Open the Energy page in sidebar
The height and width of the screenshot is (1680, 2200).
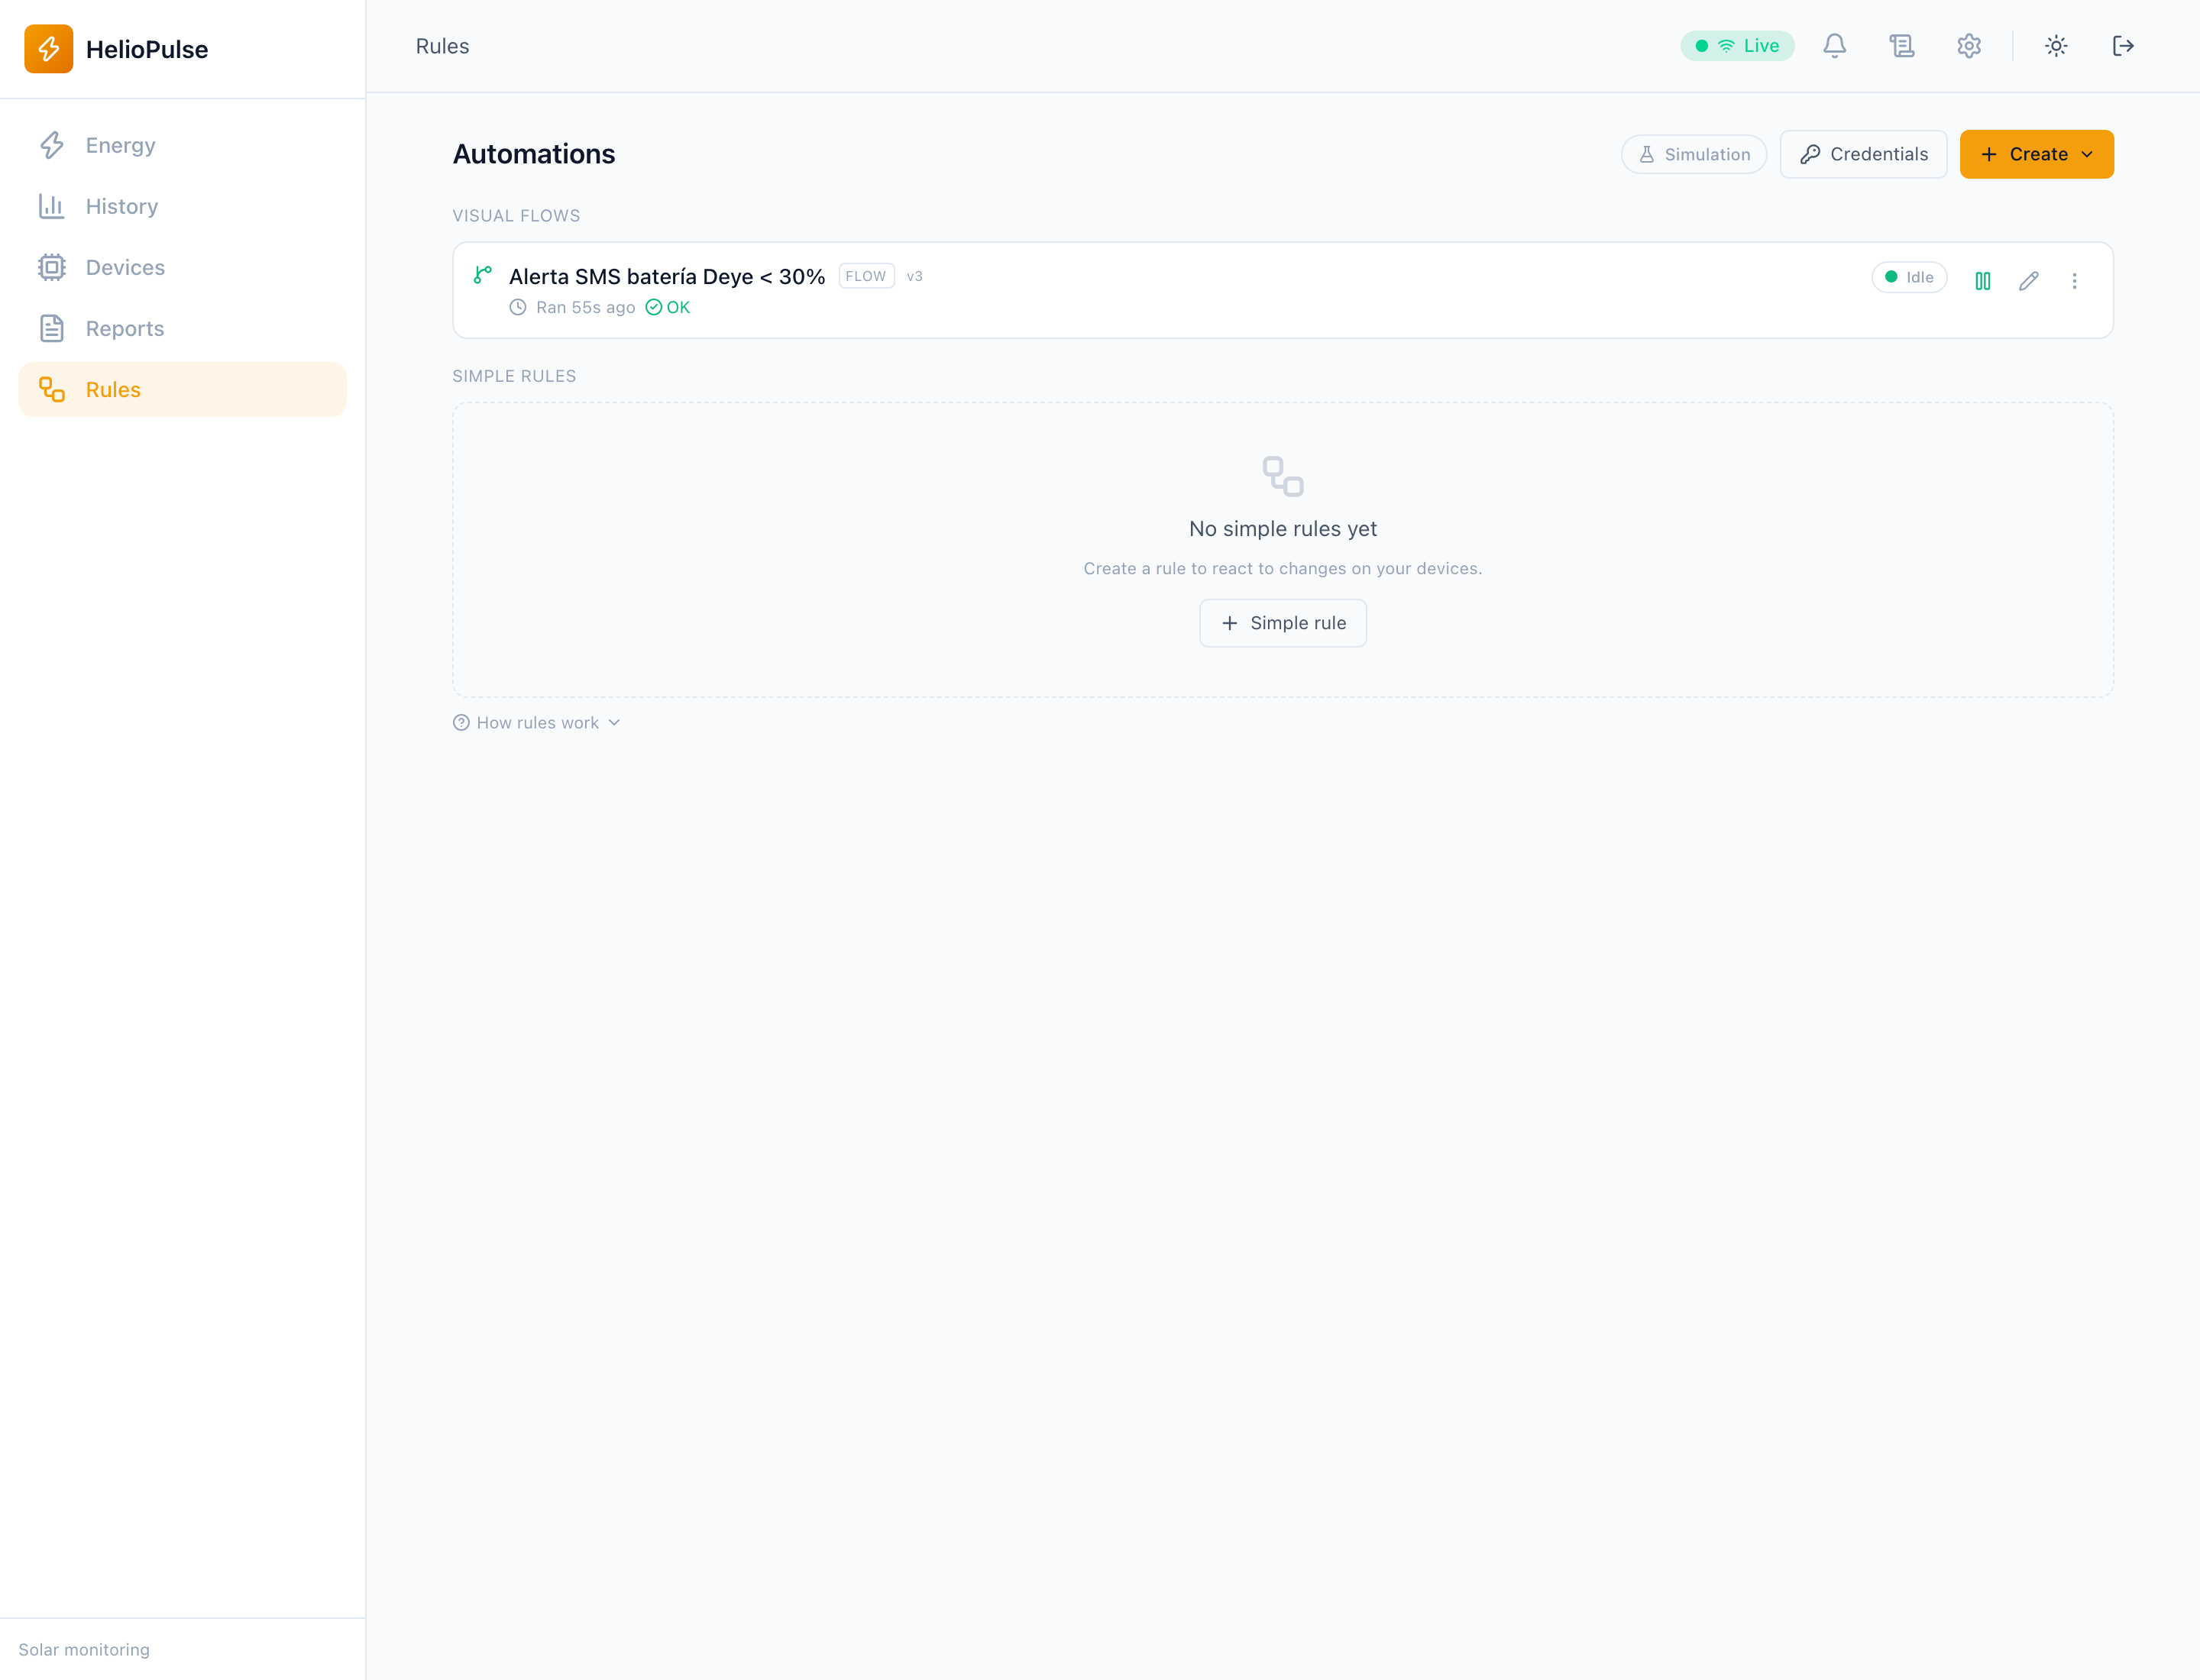point(182,145)
